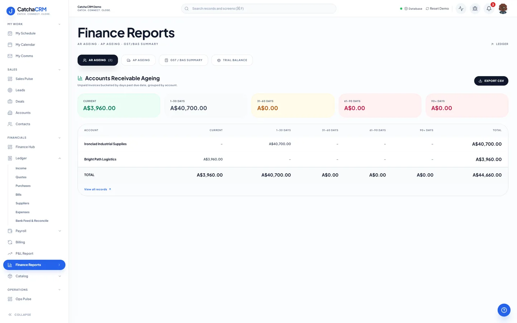517x323 pixels.
Task: Switch to GST / BAS Summary tab
Action: pos(183,60)
